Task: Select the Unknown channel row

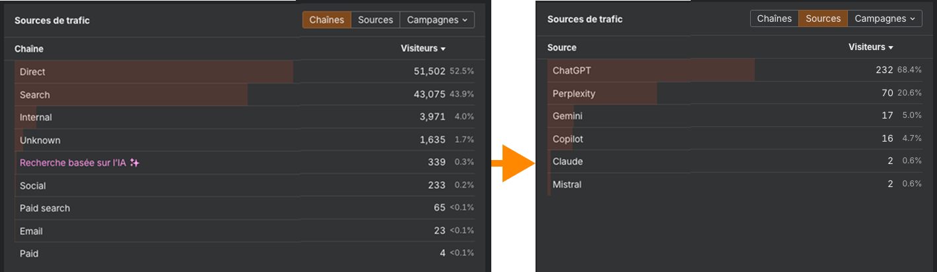Action: click(x=244, y=140)
